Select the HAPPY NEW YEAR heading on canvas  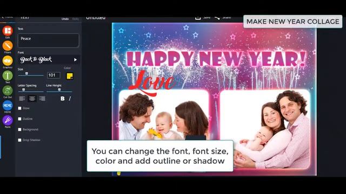[x=216, y=59]
